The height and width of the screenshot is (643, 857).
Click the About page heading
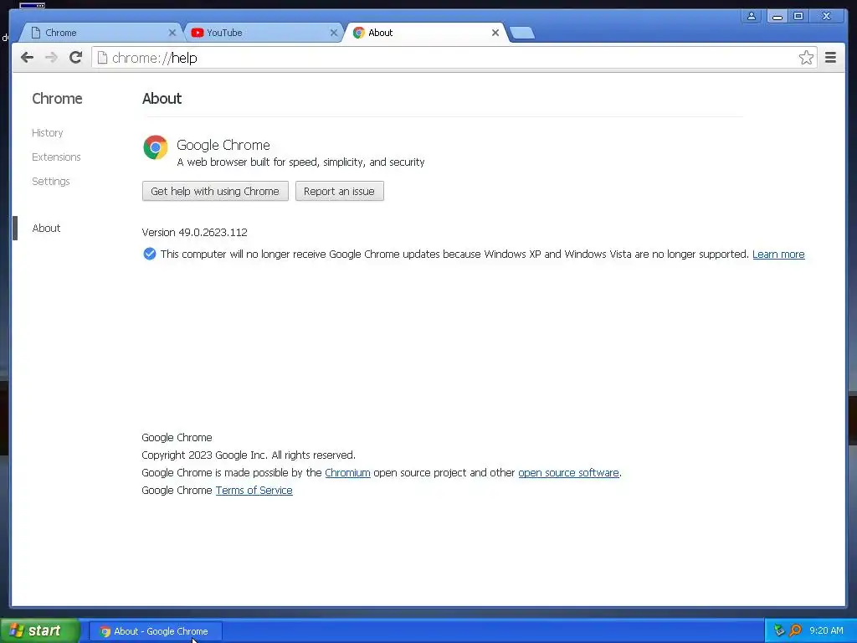(162, 99)
